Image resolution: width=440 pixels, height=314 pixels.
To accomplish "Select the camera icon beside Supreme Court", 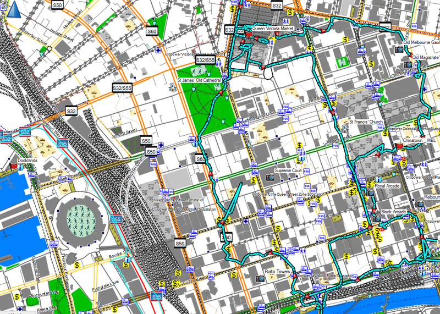I will click(270, 178).
